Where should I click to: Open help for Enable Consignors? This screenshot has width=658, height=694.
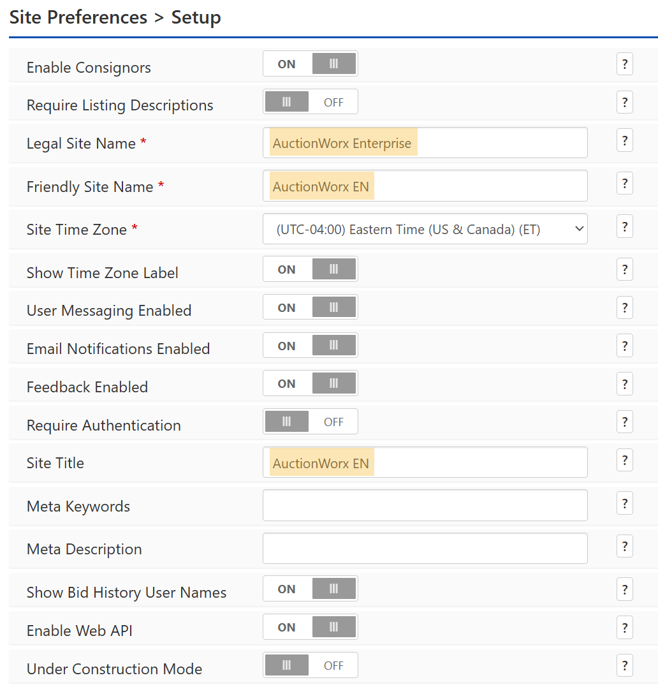[624, 64]
